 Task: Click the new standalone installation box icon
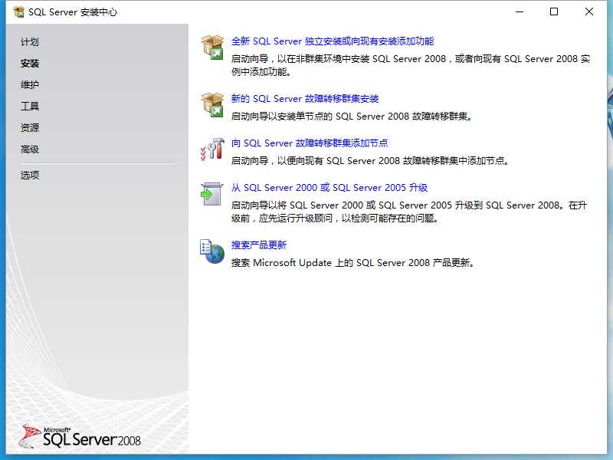point(212,48)
